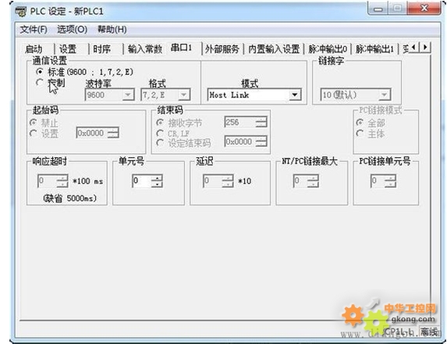Viewport: 447px width, 344px height.
Task: Open the 链接字 10(默认) dropdown
Action: [x=384, y=95]
